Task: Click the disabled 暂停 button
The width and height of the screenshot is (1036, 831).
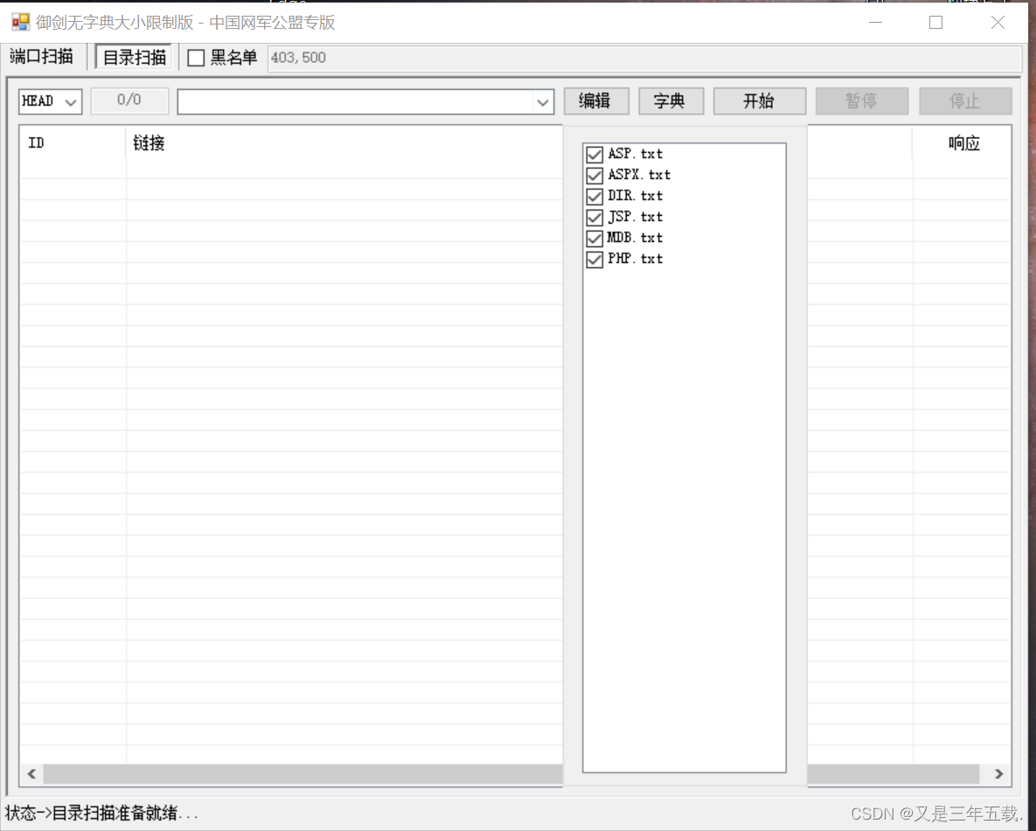Action: pyautogui.click(x=861, y=101)
